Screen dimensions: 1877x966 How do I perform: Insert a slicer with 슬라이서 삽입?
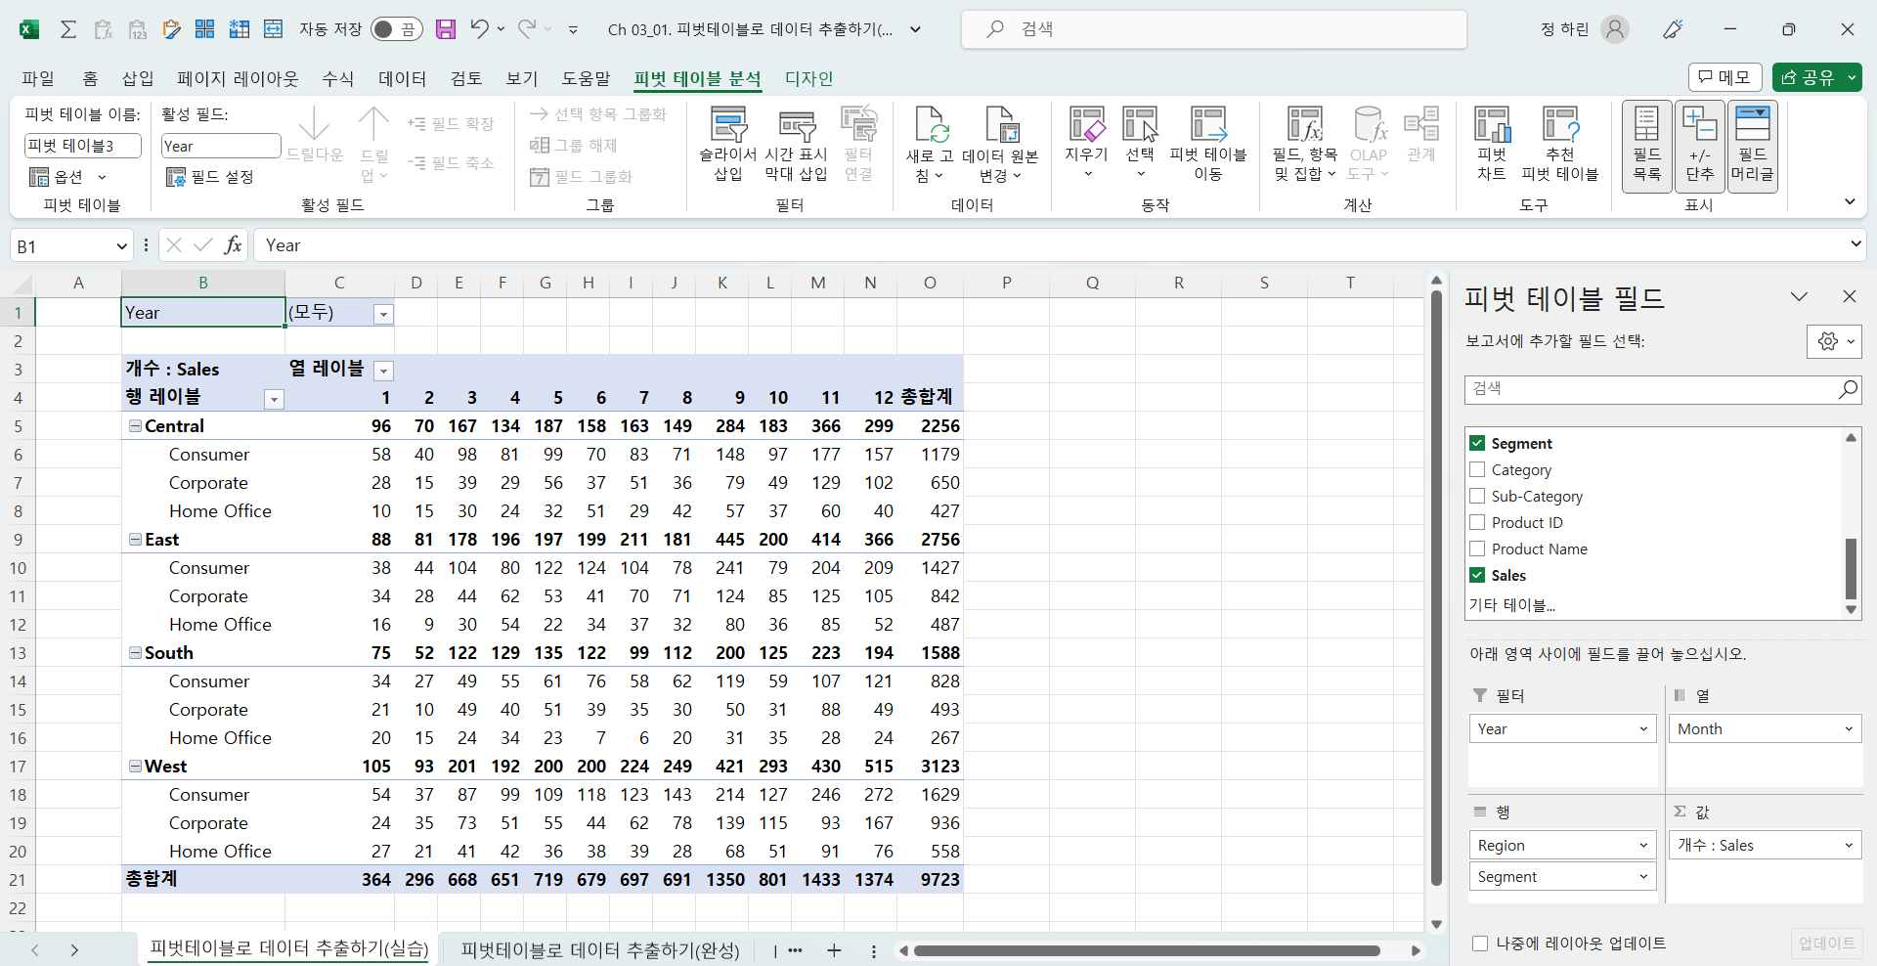point(728,144)
